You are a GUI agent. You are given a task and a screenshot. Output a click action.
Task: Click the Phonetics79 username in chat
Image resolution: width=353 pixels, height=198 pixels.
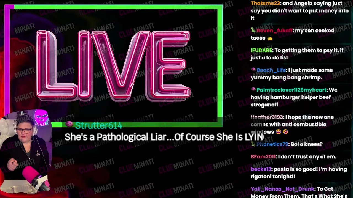click(x=272, y=144)
